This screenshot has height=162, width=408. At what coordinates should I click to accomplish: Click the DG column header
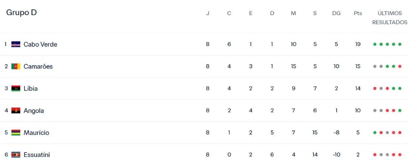336,13
